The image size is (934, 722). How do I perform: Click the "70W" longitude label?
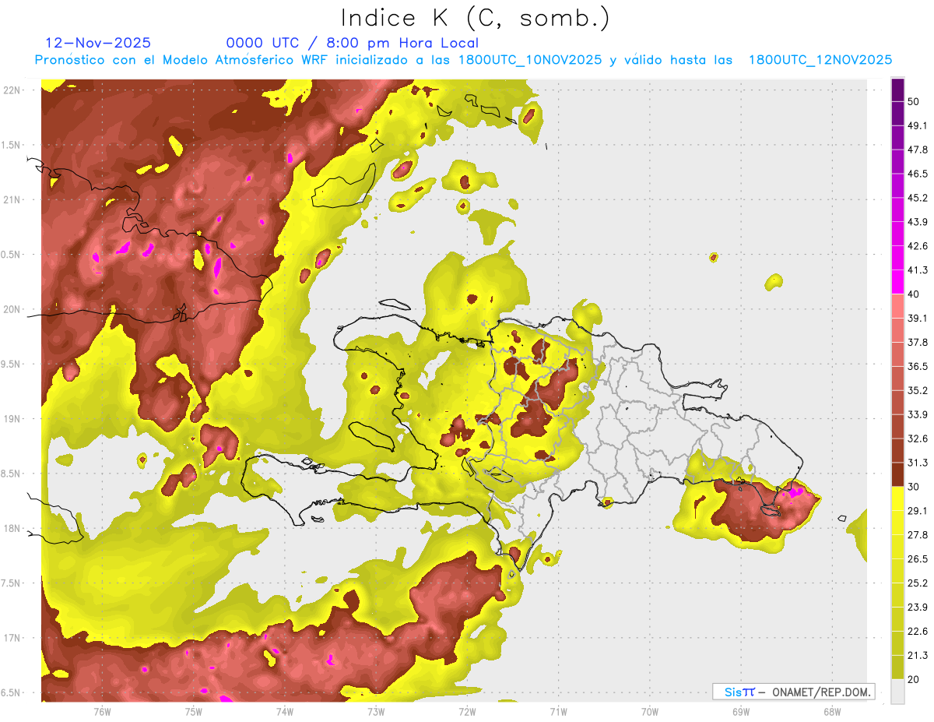coord(649,712)
